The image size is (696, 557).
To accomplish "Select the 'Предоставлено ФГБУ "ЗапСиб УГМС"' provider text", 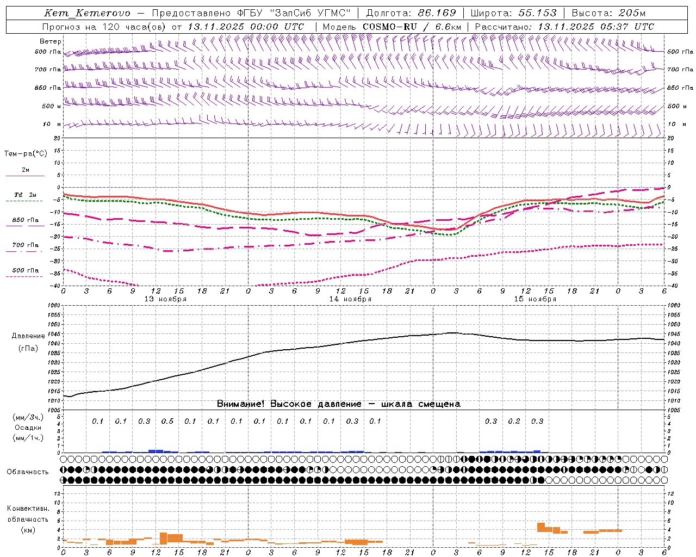I will click(251, 13).
